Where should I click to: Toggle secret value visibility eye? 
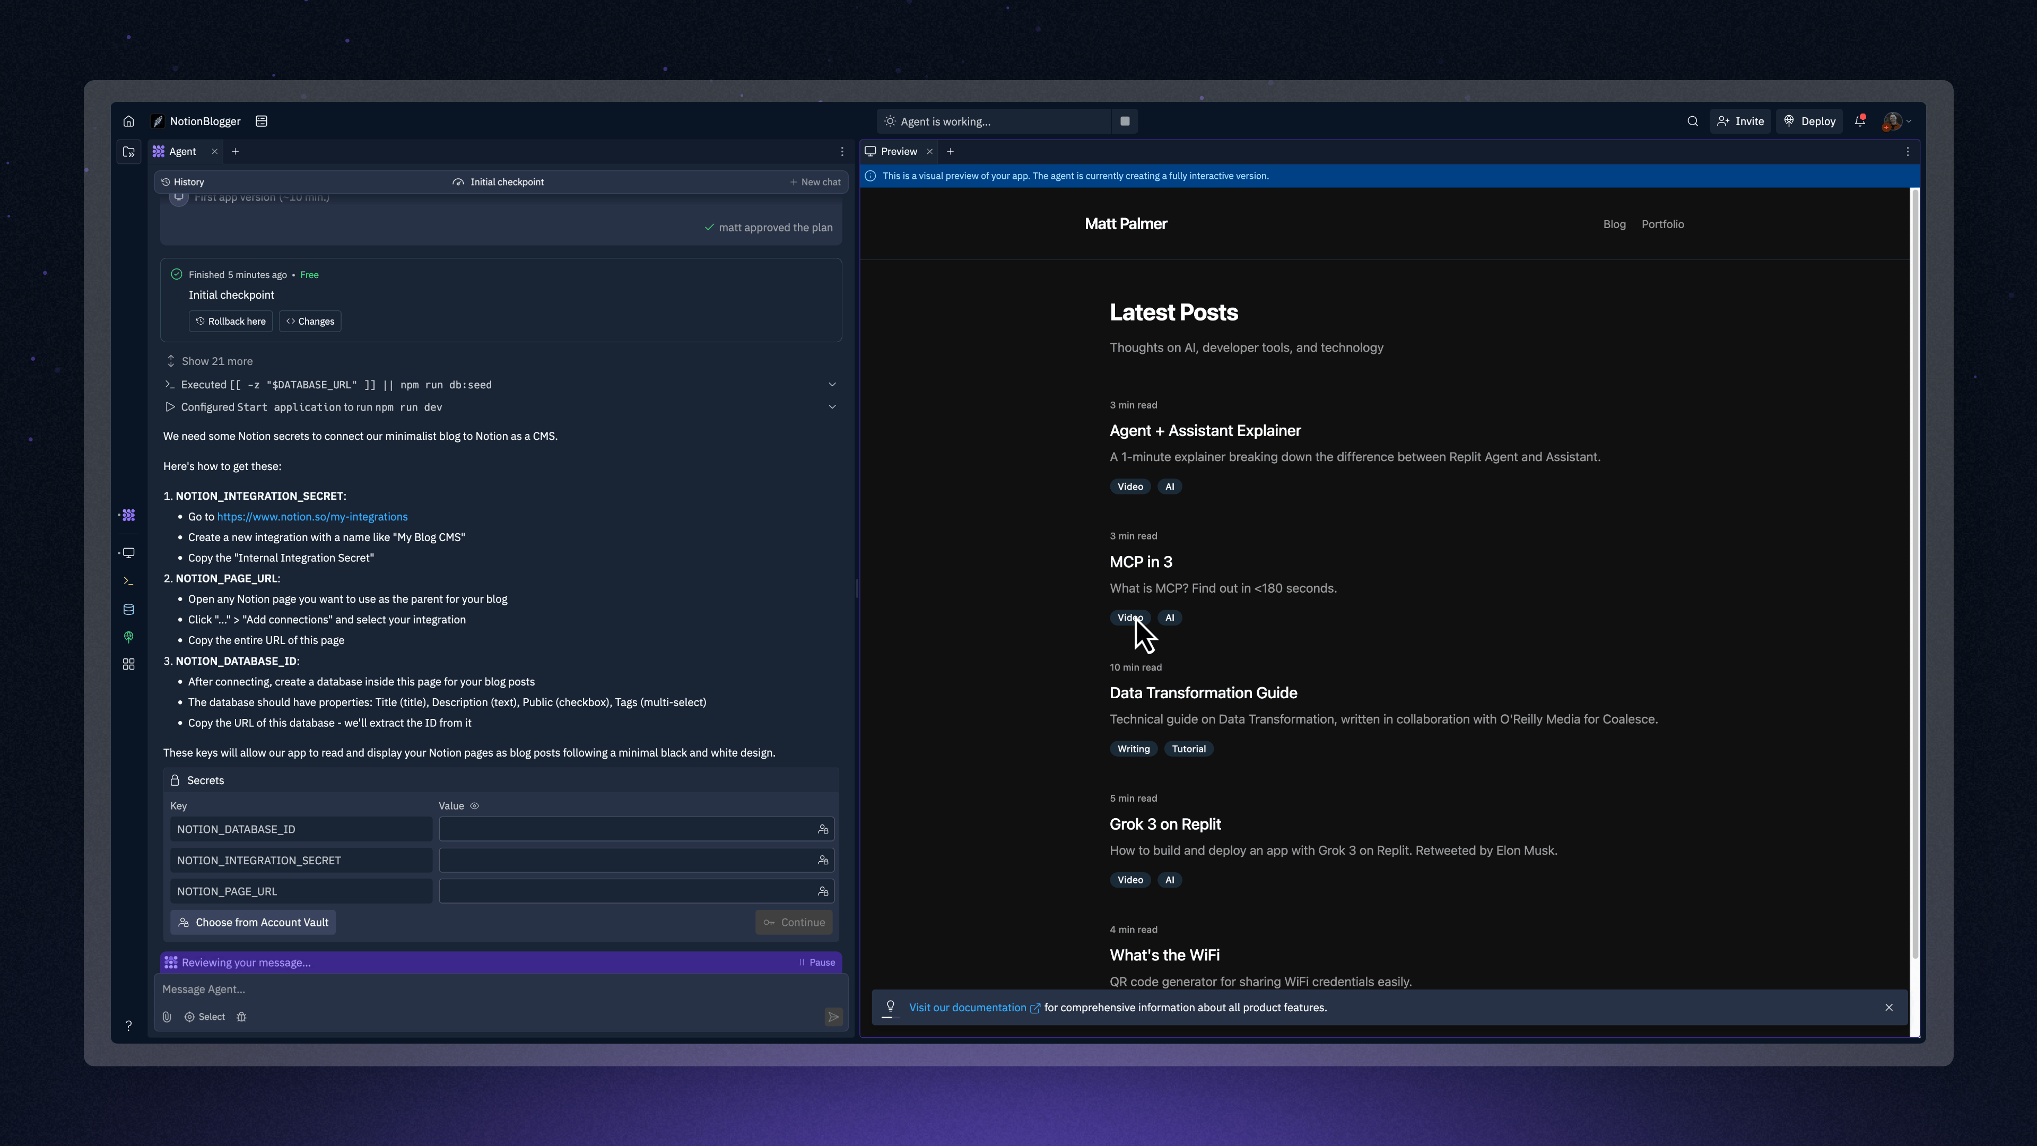click(474, 806)
